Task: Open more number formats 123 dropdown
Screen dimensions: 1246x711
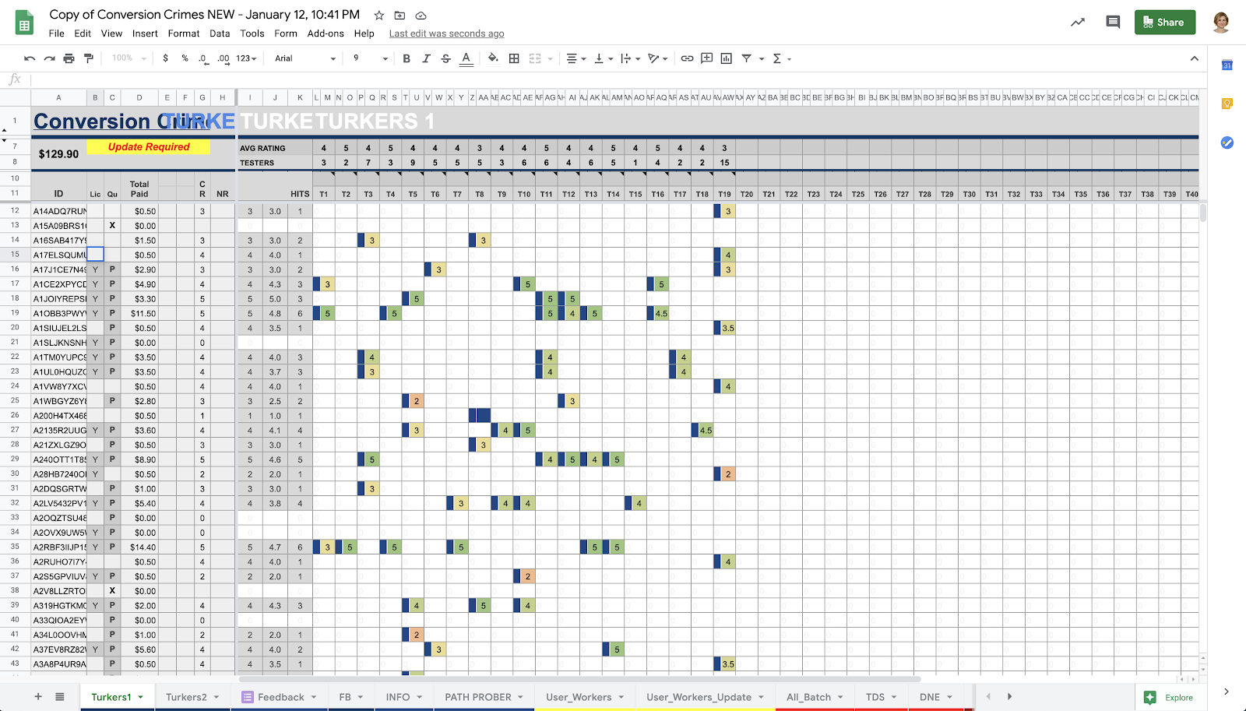Action: tap(246, 58)
